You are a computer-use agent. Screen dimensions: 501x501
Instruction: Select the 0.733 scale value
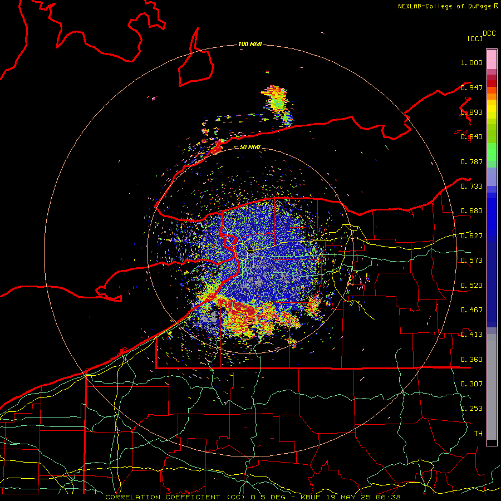click(x=471, y=186)
